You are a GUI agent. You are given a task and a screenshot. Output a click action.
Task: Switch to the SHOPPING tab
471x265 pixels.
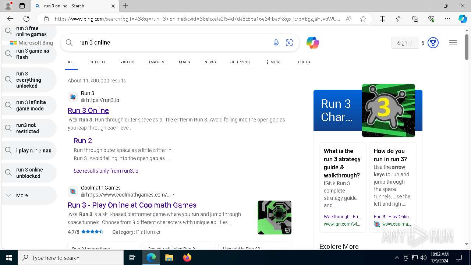click(x=240, y=62)
